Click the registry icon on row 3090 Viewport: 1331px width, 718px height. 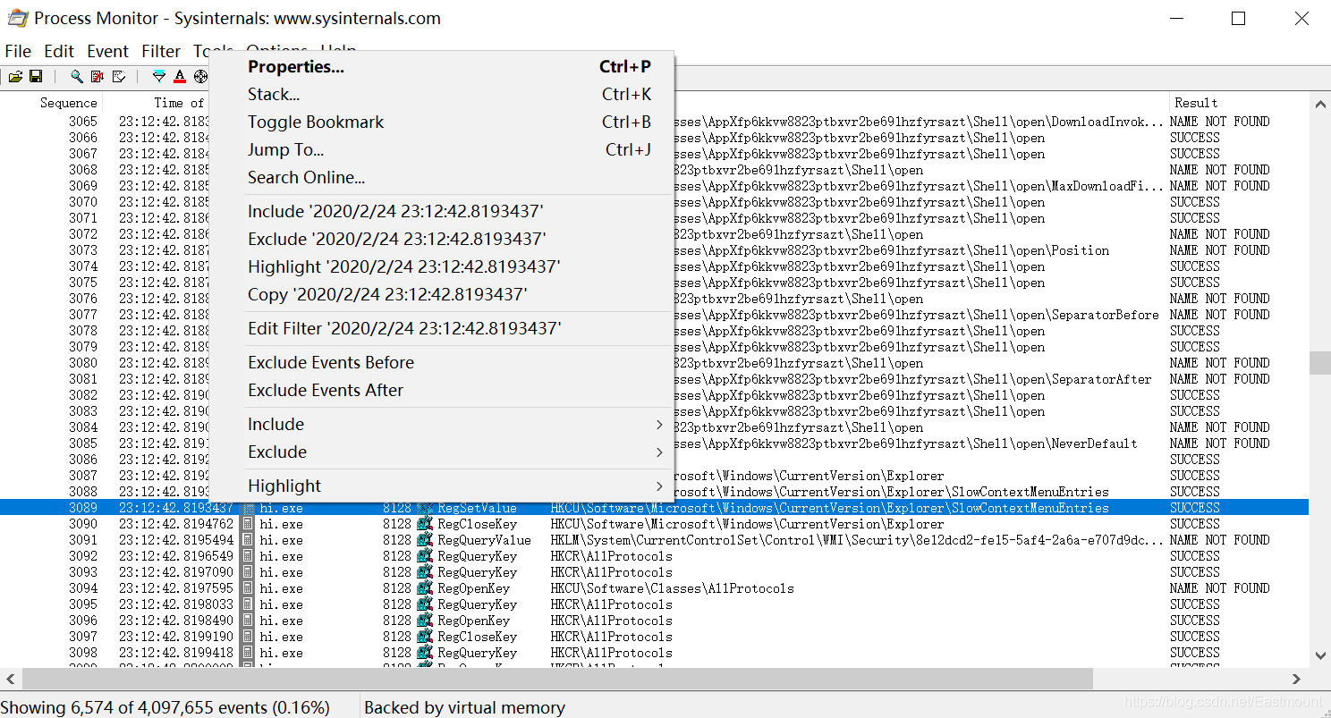(425, 524)
